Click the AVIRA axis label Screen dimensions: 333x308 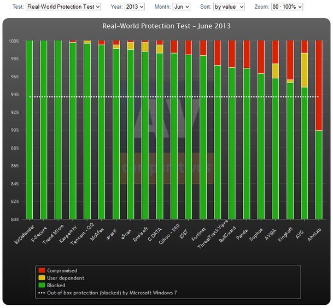click(x=271, y=234)
